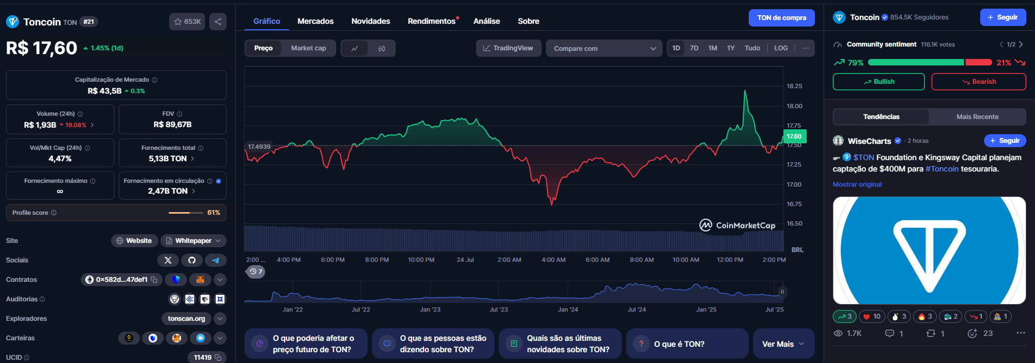
Task: Open Toncoin's GitHub social link
Action: [x=192, y=260]
